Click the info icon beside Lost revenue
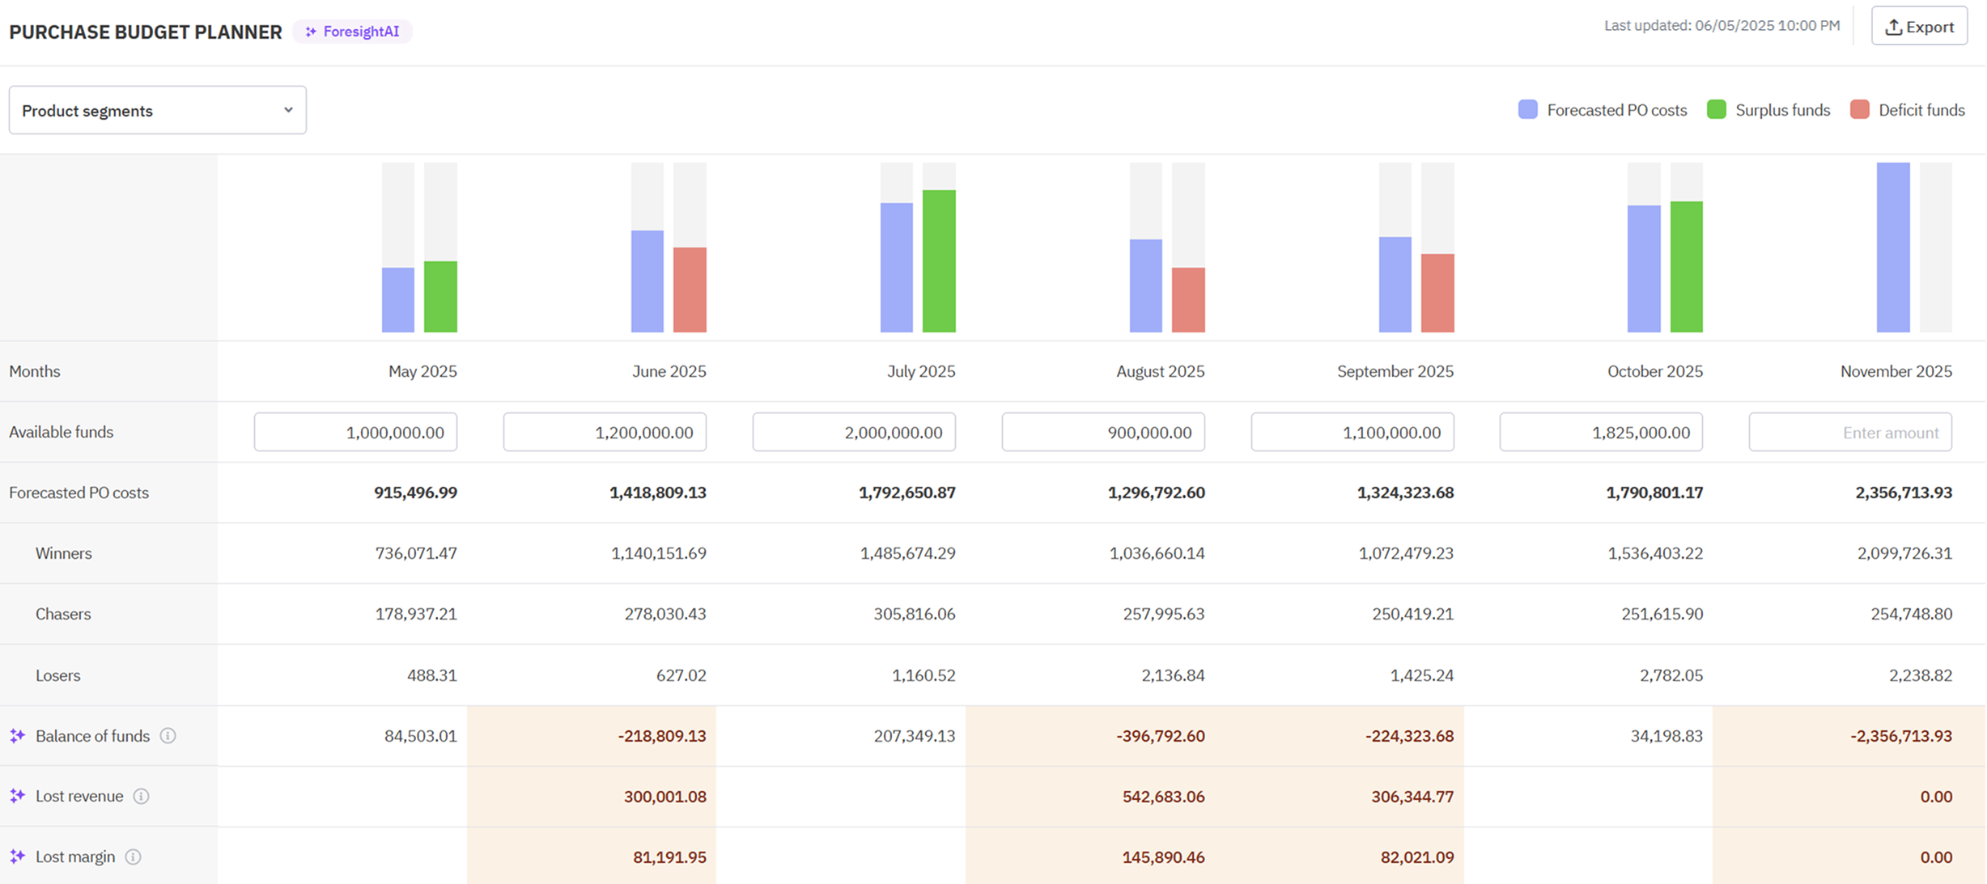Image resolution: width=1987 pixels, height=884 pixels. pyautogui.click(x=141, y=797)
